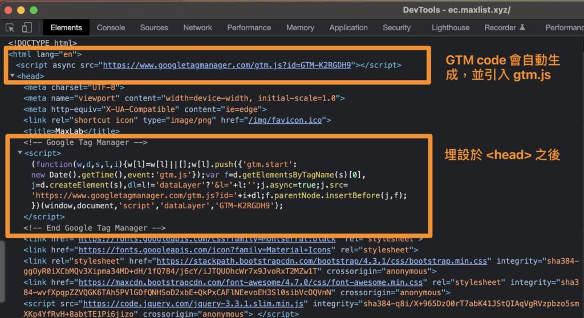This screenshot has width=584, height=318.
Task: Open the Sources tab
Action: (x=154, y=27)
